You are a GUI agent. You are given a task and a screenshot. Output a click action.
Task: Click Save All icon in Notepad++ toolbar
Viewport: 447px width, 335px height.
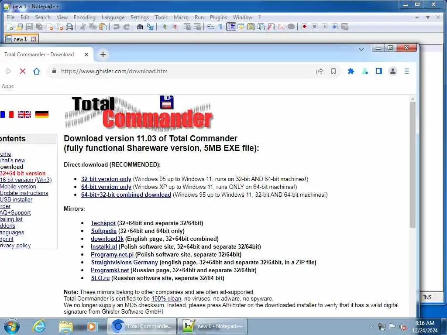(x=39, y=27)
